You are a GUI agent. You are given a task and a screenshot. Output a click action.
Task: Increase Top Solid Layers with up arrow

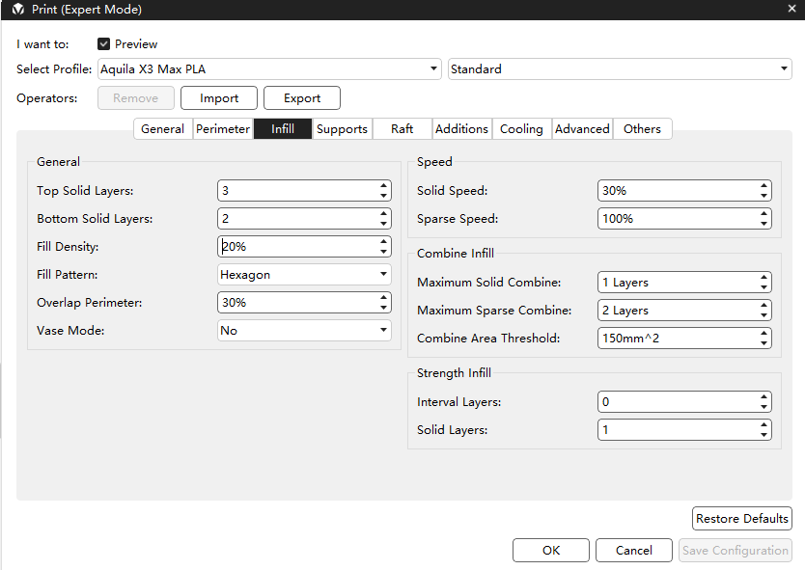tap(383, 186)
